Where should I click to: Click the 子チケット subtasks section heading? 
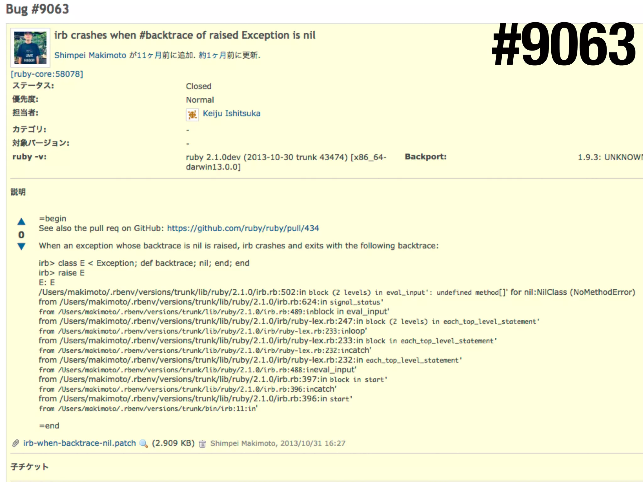click(x=30, y=467)
